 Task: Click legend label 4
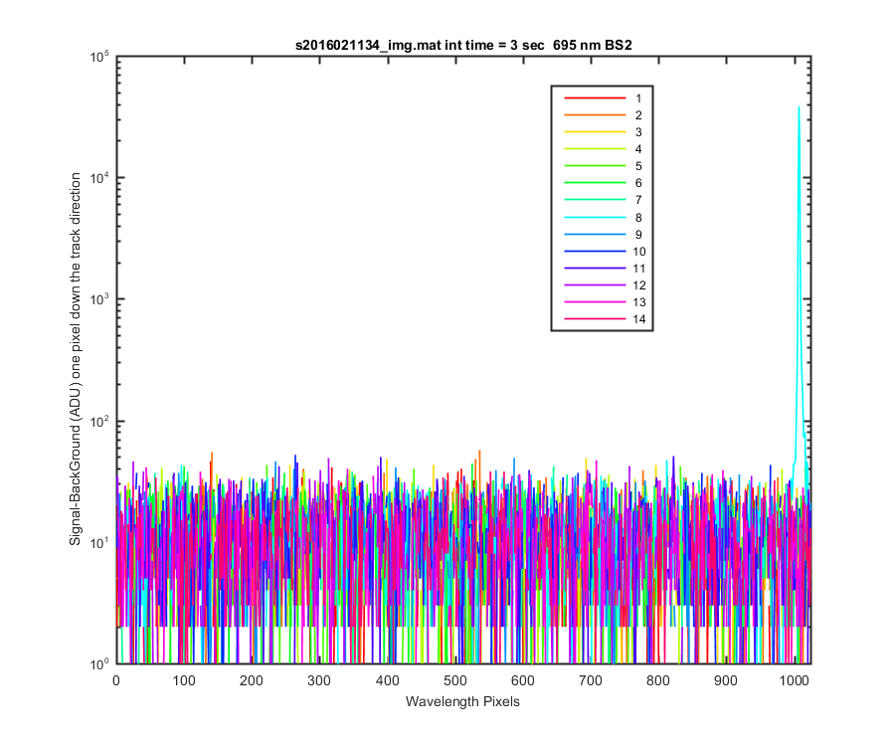point(638,149)
